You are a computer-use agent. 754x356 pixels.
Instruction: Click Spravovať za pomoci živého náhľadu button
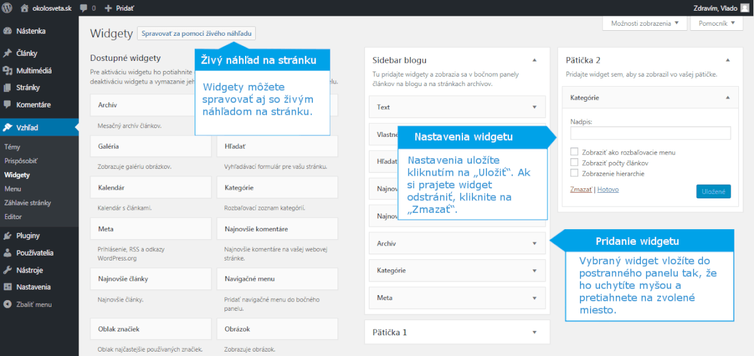(x=196, y=34)
